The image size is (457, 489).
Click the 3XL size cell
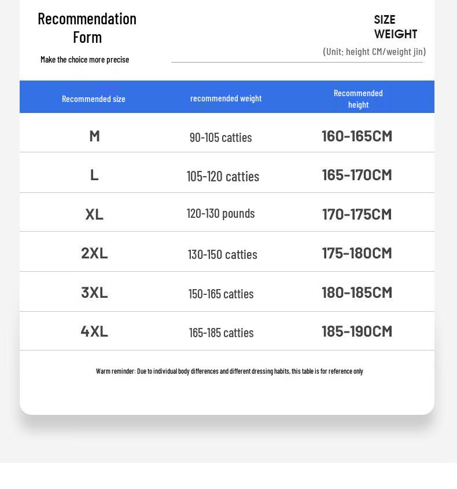pyautogui.click(x=94, y=293)
